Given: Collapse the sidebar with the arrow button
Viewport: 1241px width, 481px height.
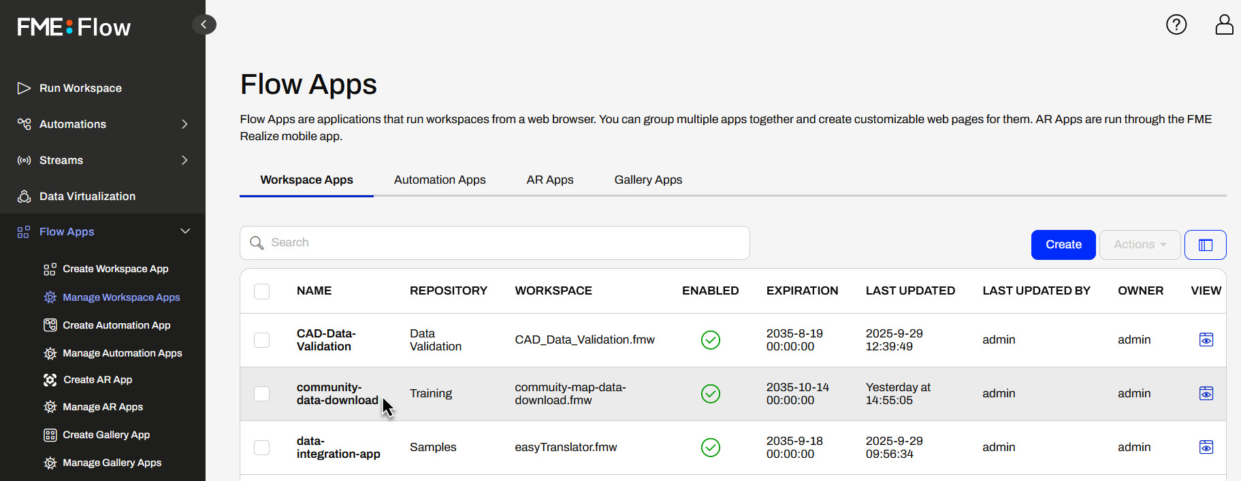Looking at the screenshot, I should click(x=204, y=24).
